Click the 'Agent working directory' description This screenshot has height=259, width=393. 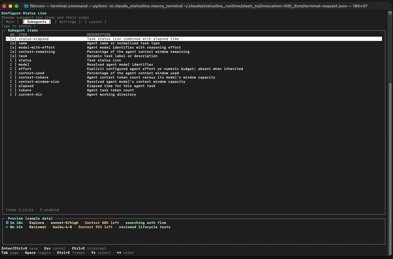tap(111, 95)
